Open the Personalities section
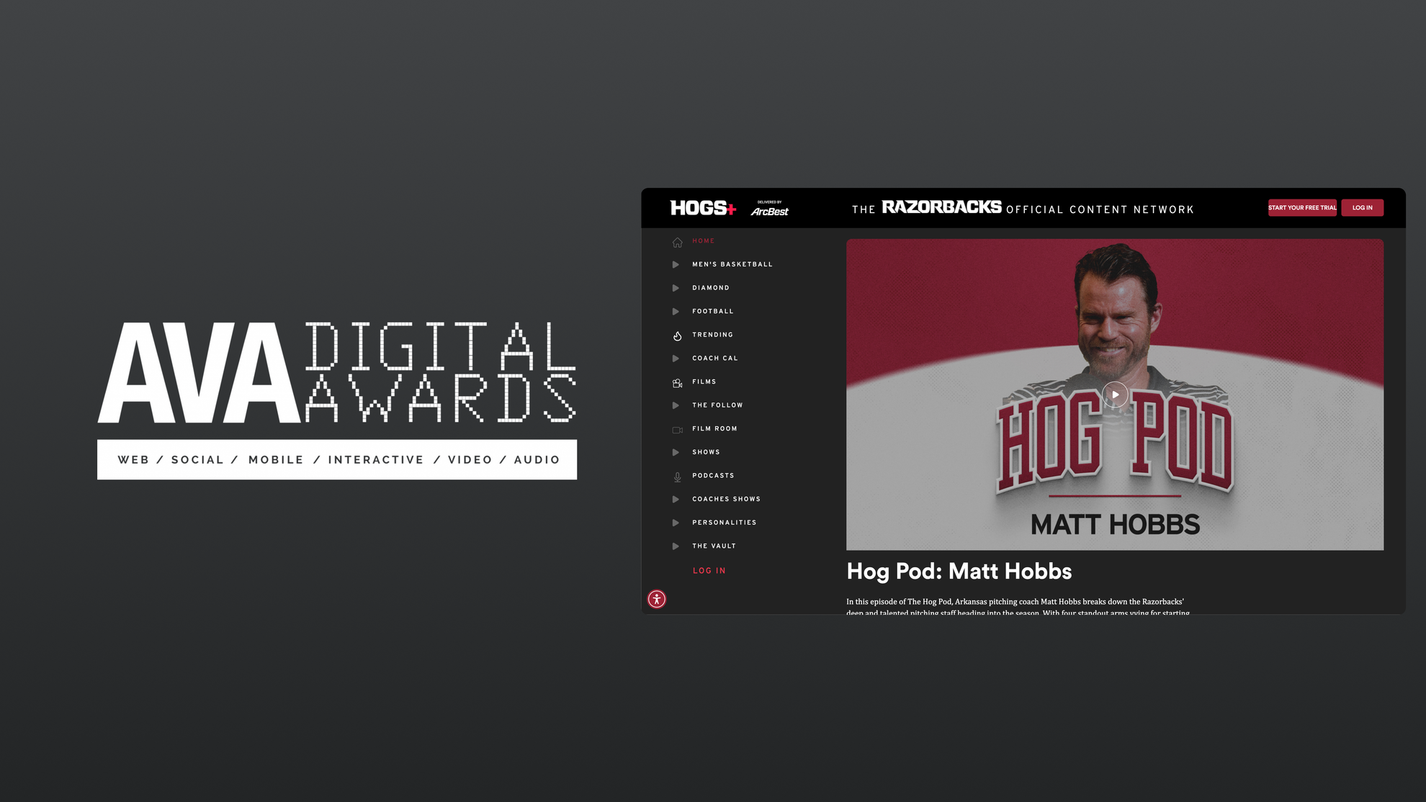Image resolution: width=1426 pixels, height=802 pixels. click(x=724, y=523)
